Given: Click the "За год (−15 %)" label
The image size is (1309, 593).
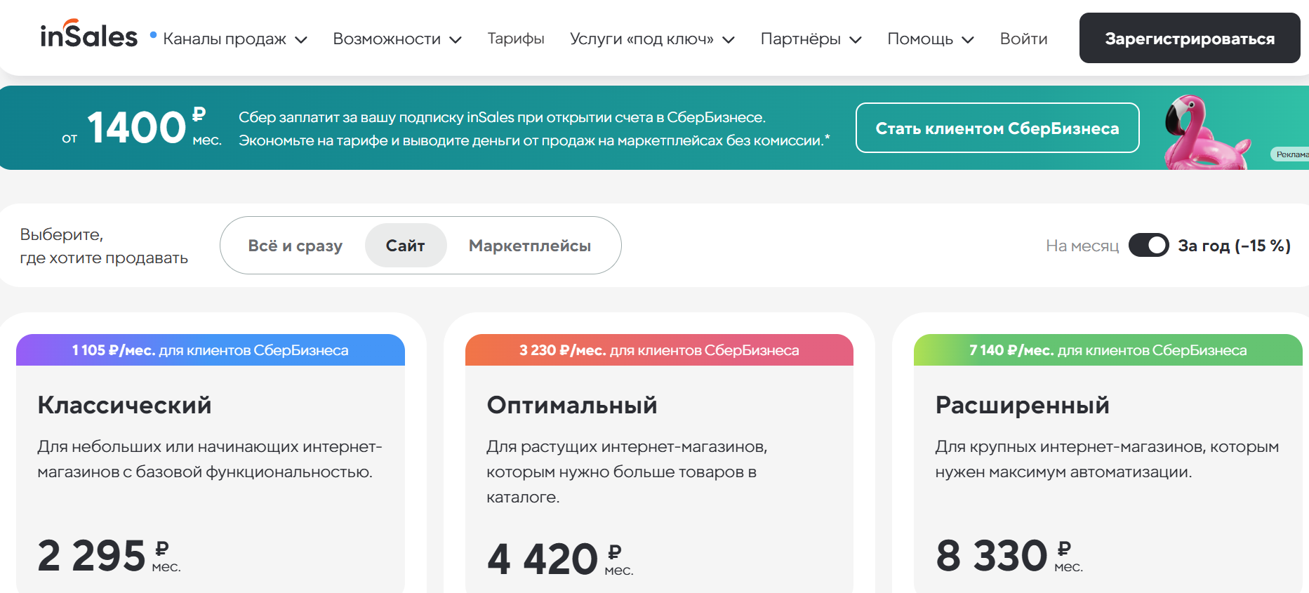Looking at the screenshot, I should [1233, 246].
